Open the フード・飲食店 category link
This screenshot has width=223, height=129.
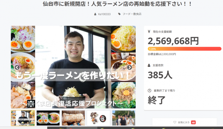pos(132,14)
